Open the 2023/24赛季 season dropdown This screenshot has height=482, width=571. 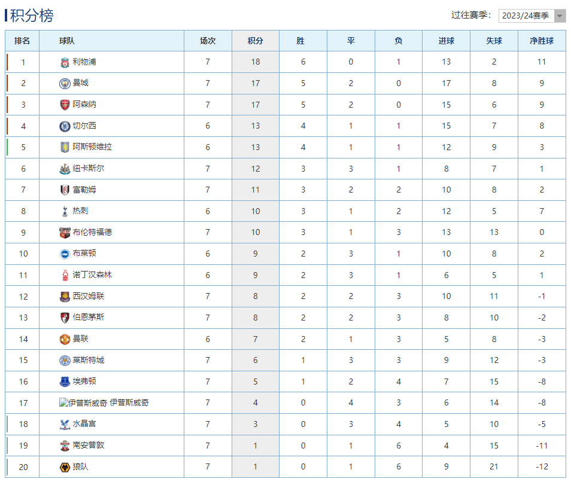click(x=526, y=16)
